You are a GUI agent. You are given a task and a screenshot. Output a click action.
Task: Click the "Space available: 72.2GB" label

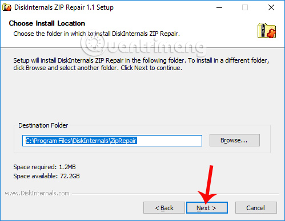(46, 176)
